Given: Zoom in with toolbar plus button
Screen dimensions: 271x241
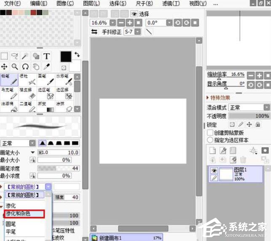Looking at the screenshot, I should (130, 23).
